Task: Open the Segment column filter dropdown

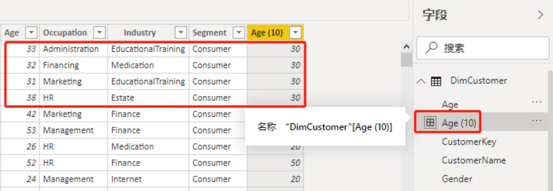Action: coord(239,33)
